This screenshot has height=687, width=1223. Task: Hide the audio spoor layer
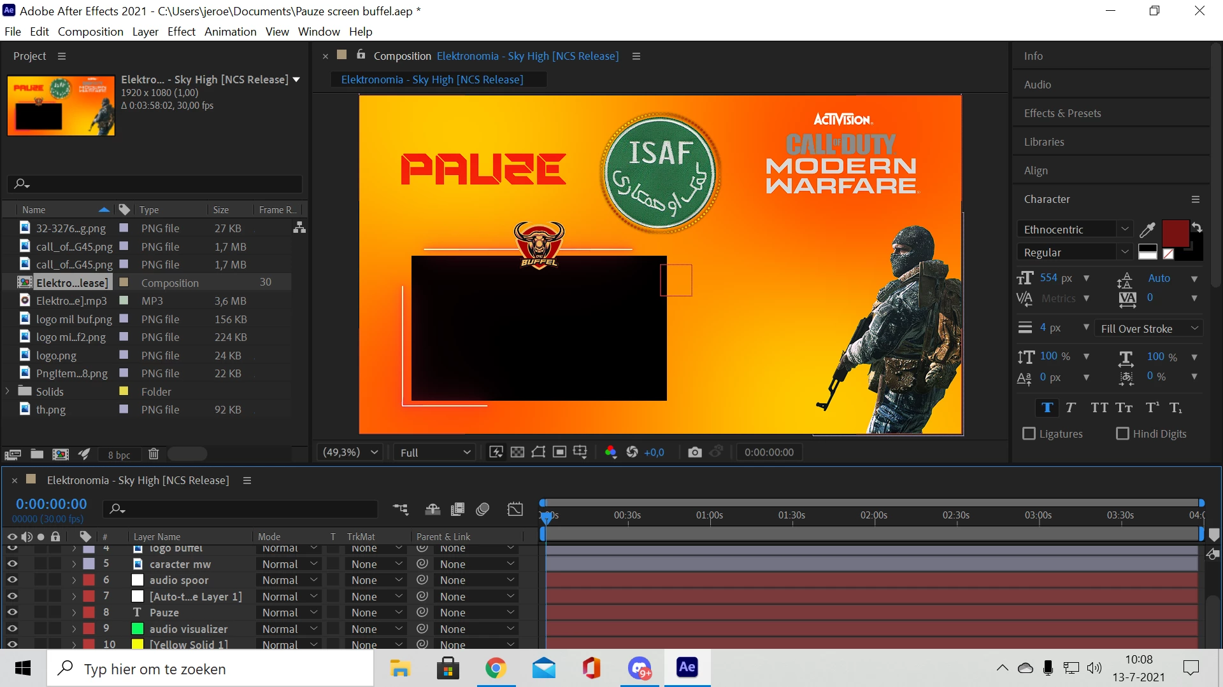pos(12,580)
